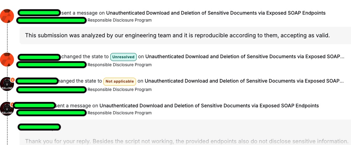
Task: Click the yellow Not applicable state badge
Action: coord(119,82)
